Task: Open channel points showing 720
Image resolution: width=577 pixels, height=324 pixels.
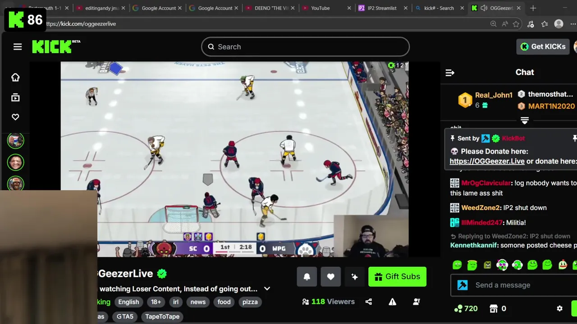Action: pyautogui.click(x=466, y=308)
